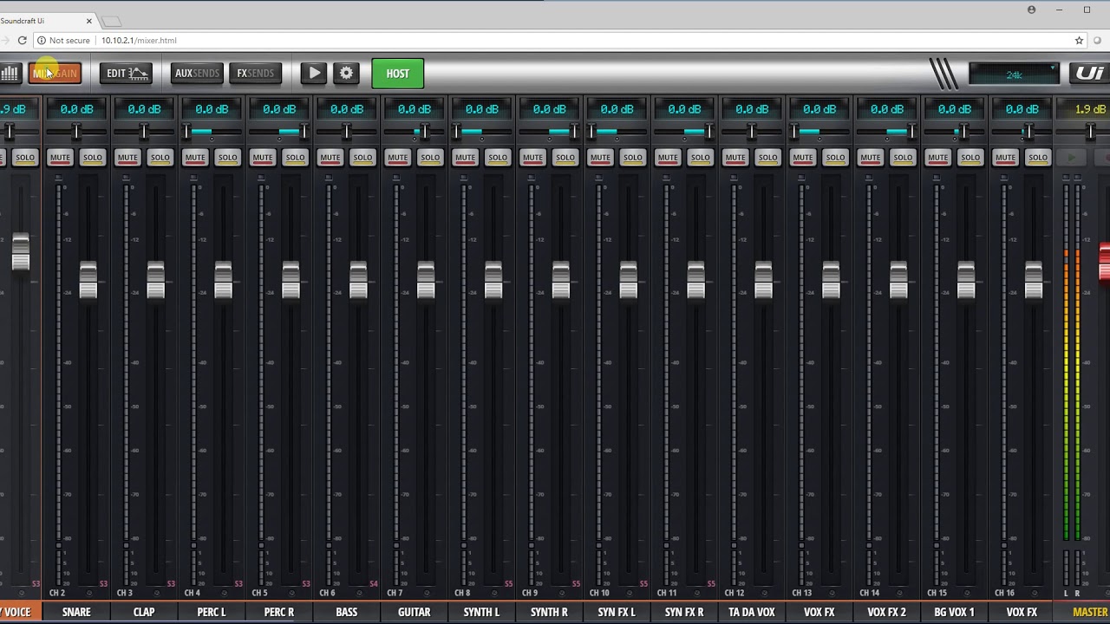This screenshot has height=624, width=1110.
Task: Select the SNARE channel label
Action: (x=76, y=612)
